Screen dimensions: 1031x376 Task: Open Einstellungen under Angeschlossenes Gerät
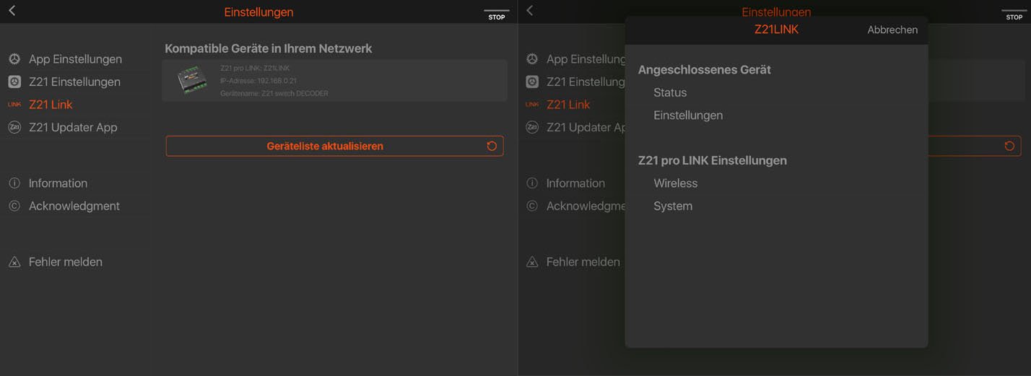pyautogui.click(x=688, y=115)
